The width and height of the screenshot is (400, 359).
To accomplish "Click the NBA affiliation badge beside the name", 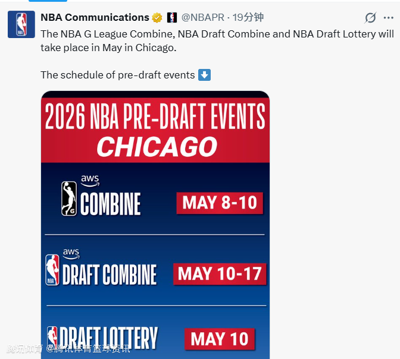I will (172, 18).
